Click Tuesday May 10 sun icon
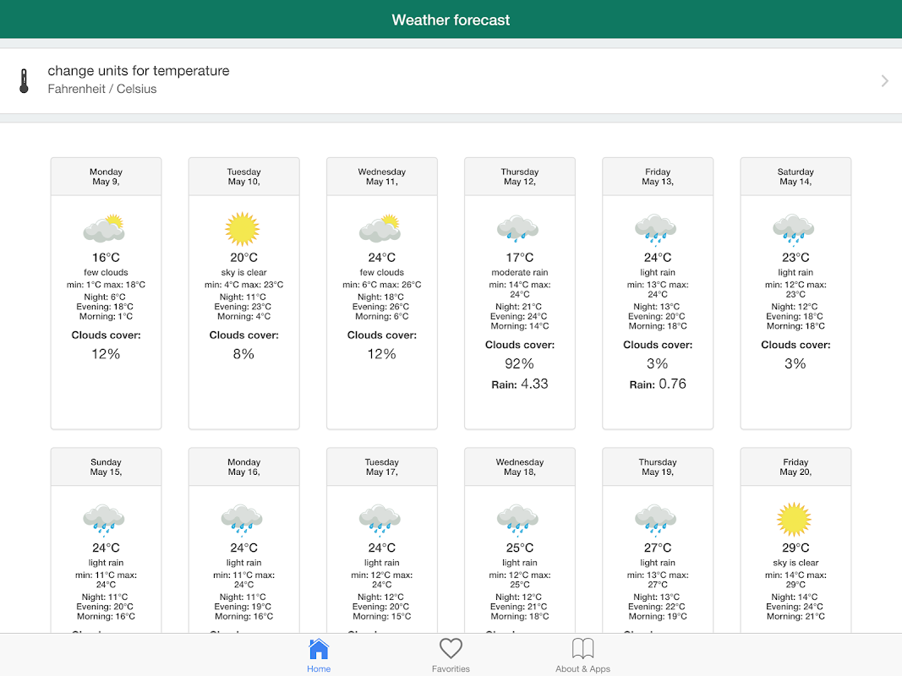902x676 pixels. click(242, 229)
